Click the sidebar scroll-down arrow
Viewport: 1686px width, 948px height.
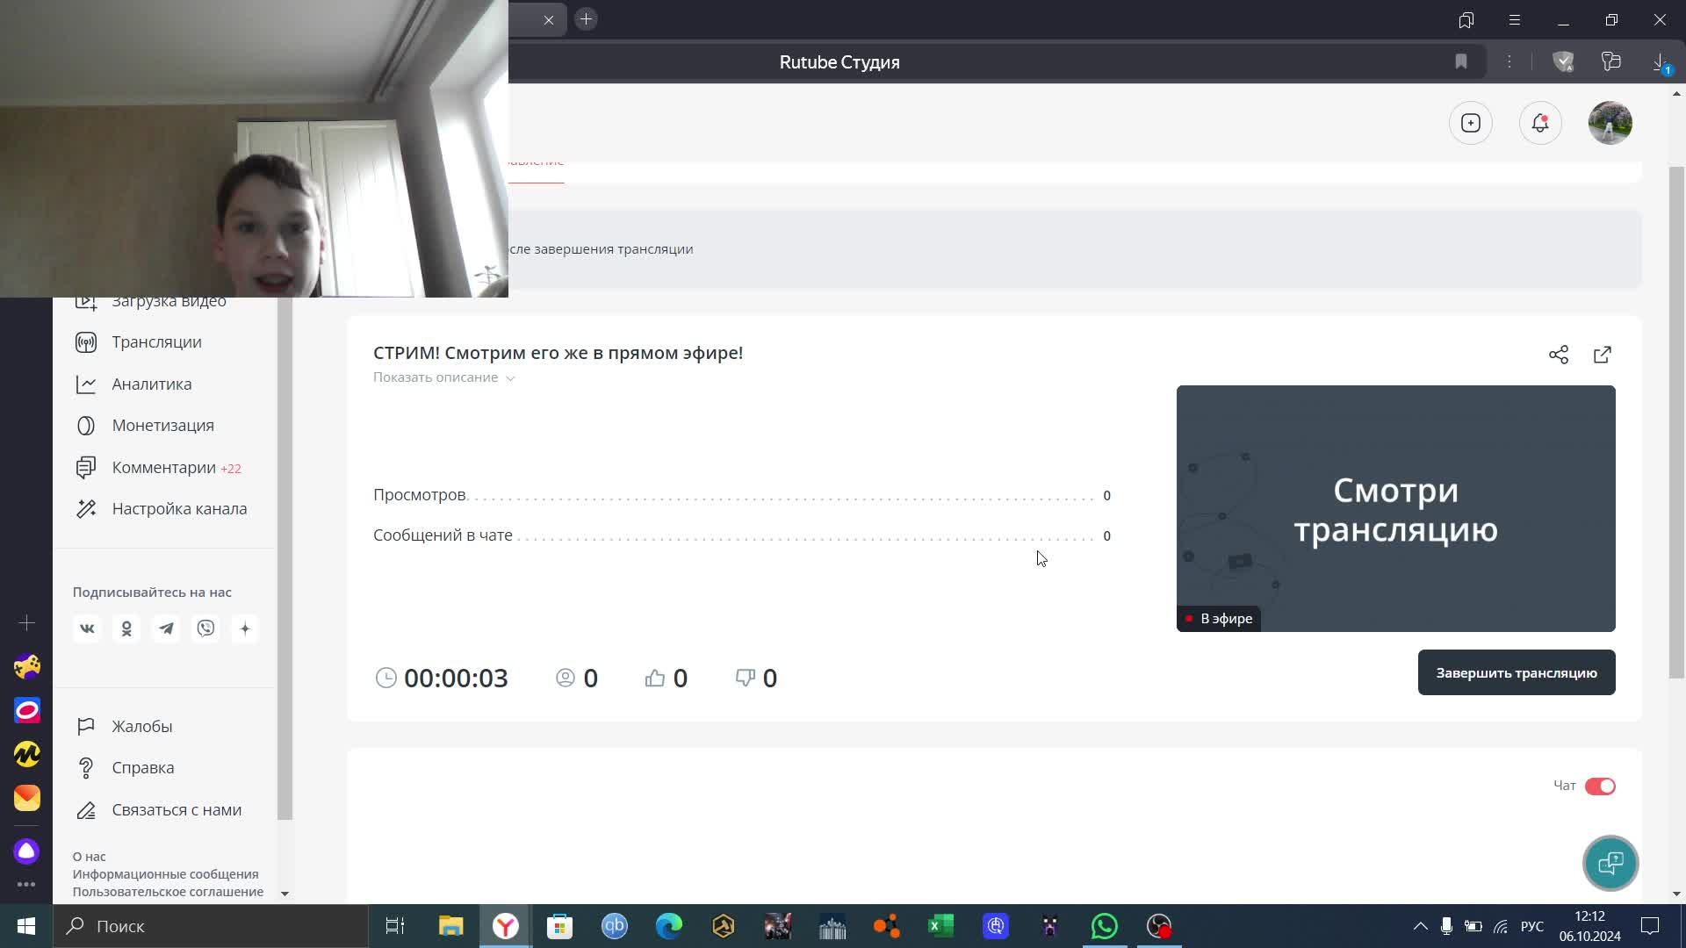click(285, 894)
